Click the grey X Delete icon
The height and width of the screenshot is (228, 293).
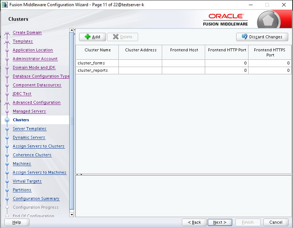(x=116, y=37)
